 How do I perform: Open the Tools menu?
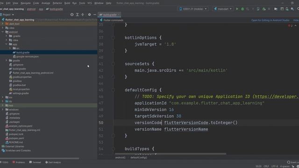point(82,3)
